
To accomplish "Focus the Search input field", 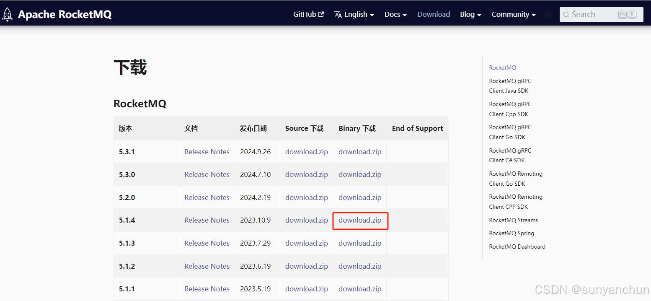I will coord(602,14).
